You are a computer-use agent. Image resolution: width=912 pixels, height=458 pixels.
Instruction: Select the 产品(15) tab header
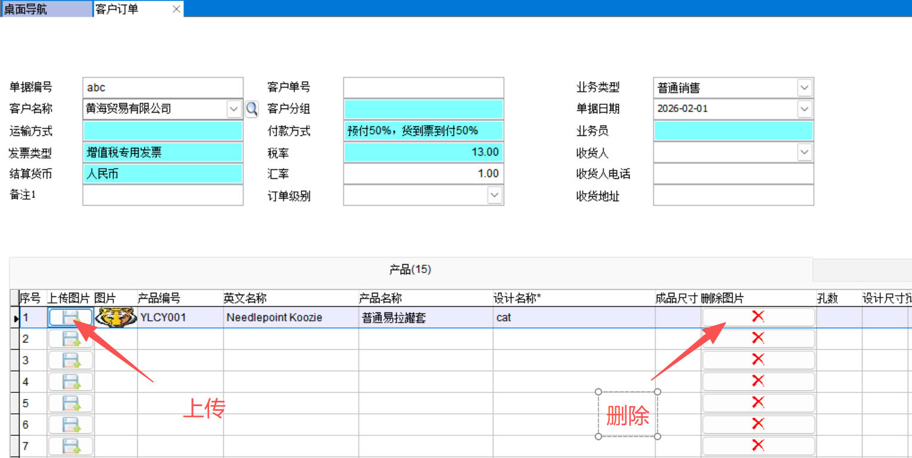pos(410,270)
